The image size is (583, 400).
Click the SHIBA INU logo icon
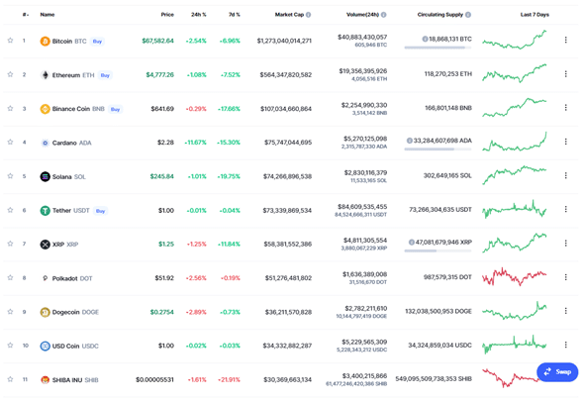point(45,380)
